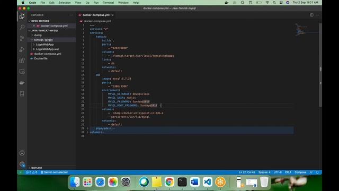Image resolution: width=339 pixels, height=191 pixels.
Task: Open Google Chrome from the Dock
Action: coord(169,181)
